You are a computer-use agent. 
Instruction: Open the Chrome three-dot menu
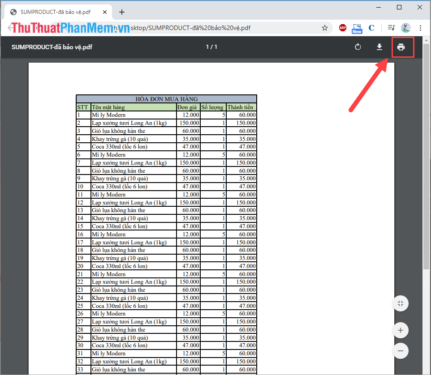pyautogui.click(x=420, y=28)
